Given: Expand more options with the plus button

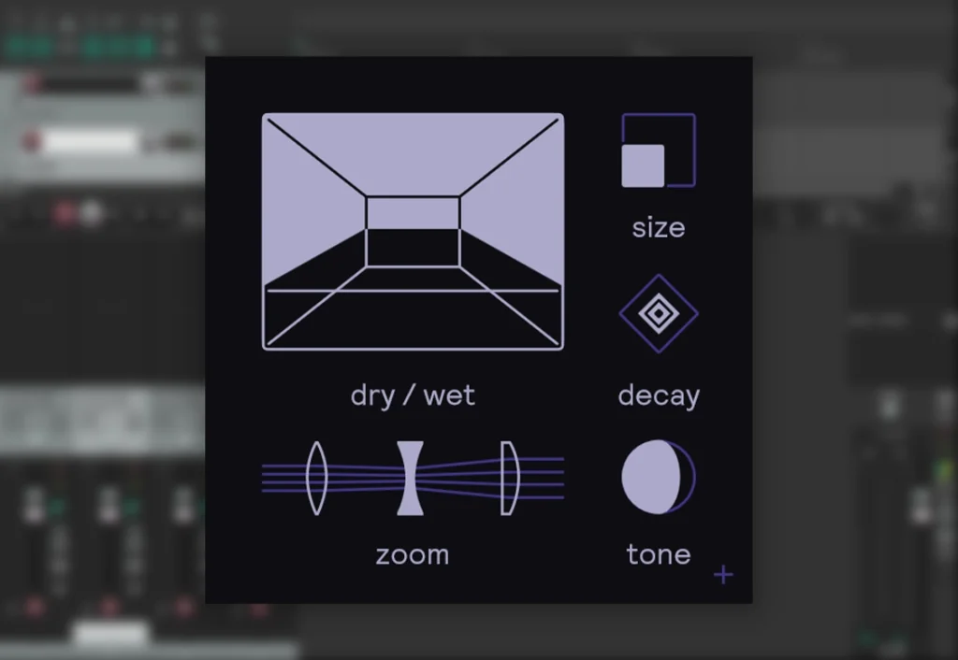Looking at the screenshot, I should pyautogui.click(x=723, y=574).
